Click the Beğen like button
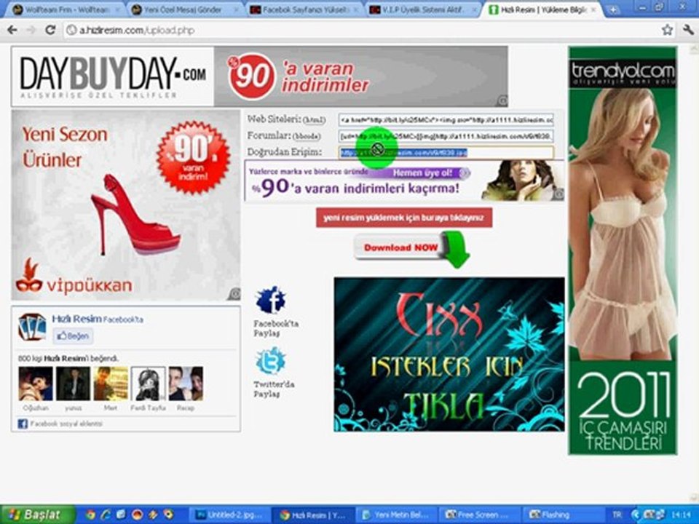 73,336
